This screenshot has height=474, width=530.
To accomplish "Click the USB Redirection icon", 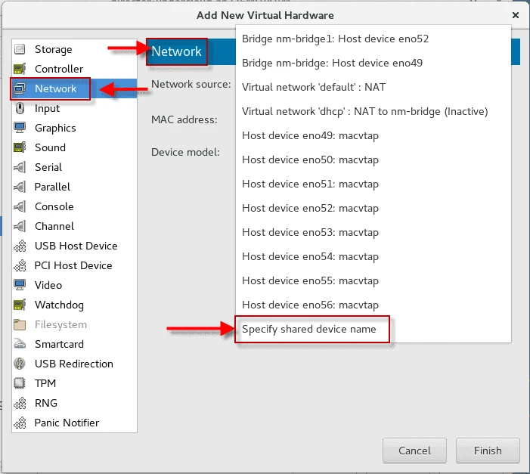I will click(20, 364).
